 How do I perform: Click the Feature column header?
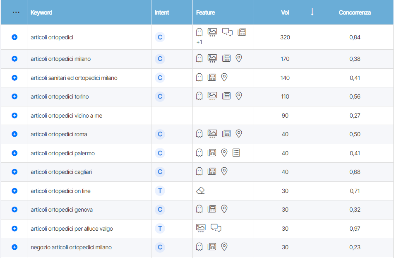[205, 12]
